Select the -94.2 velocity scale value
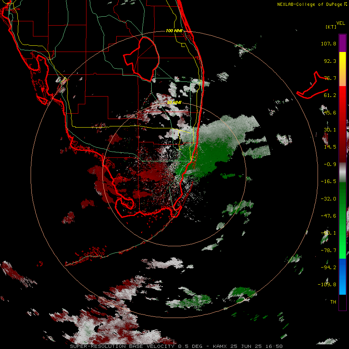The image size is (349, 349). (x=328, y=268)
